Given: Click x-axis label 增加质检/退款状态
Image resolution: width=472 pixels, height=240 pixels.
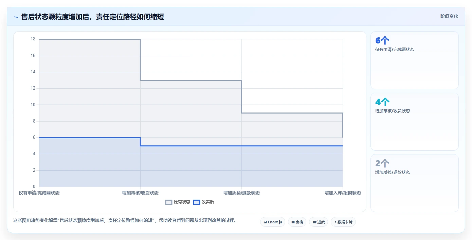Looking at the screenshot, I should pos(241,193).
